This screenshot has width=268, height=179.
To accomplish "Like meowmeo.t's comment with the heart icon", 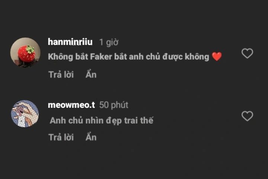I will point(247,116).
